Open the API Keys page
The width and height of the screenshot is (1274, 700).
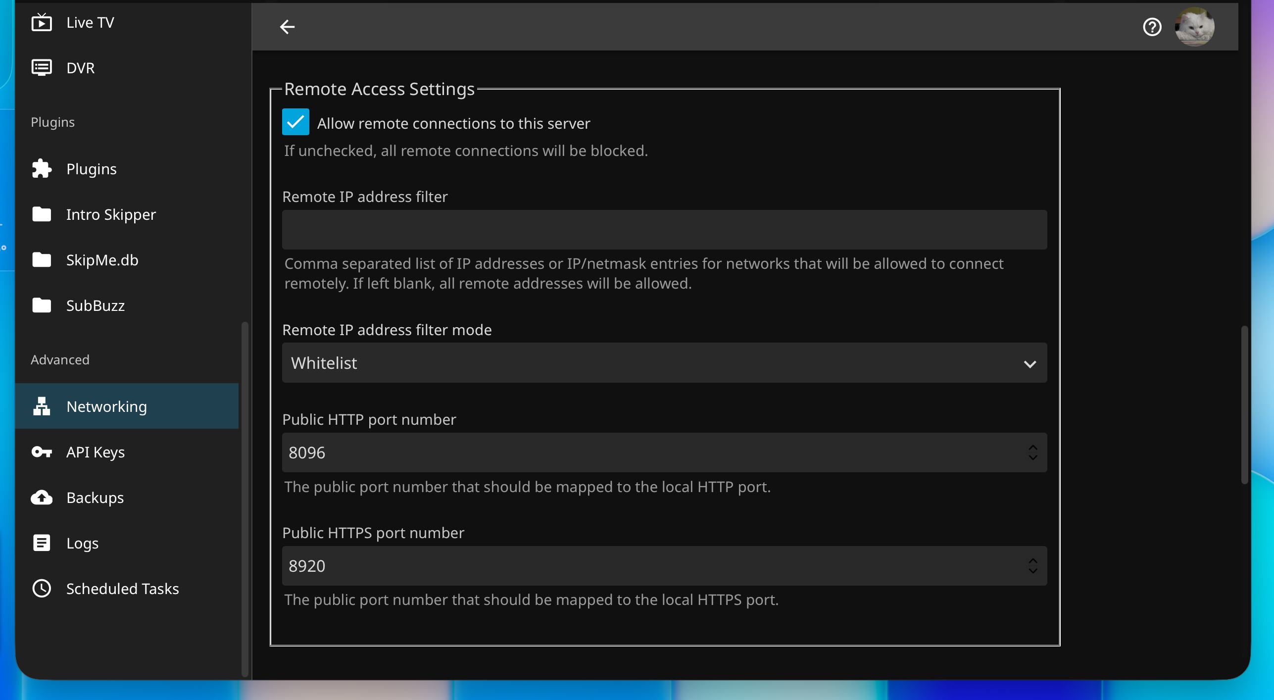pos(127,451)
